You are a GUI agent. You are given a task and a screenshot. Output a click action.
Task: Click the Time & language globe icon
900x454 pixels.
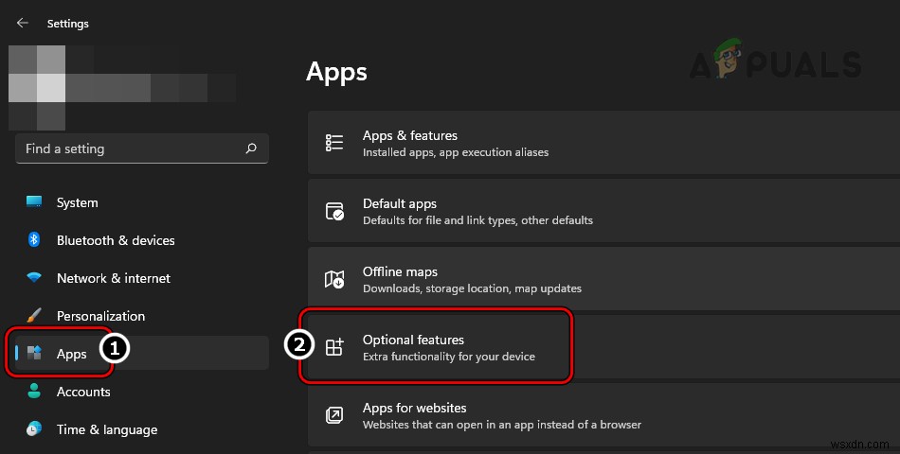pos(34,429)
